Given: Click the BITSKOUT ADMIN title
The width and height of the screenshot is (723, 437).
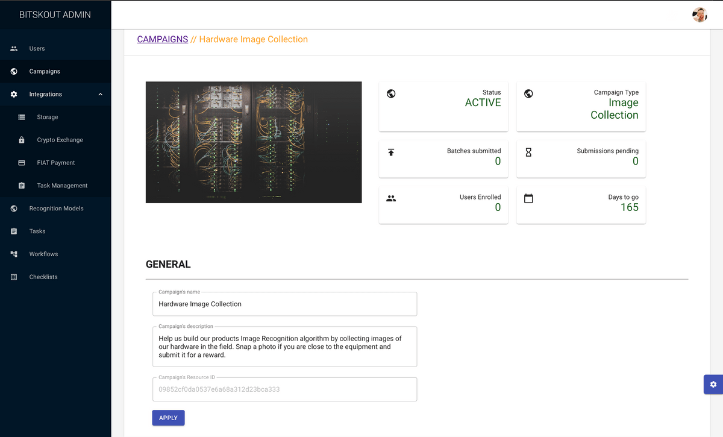Looking at the screenshot, I should coord(55,14).
